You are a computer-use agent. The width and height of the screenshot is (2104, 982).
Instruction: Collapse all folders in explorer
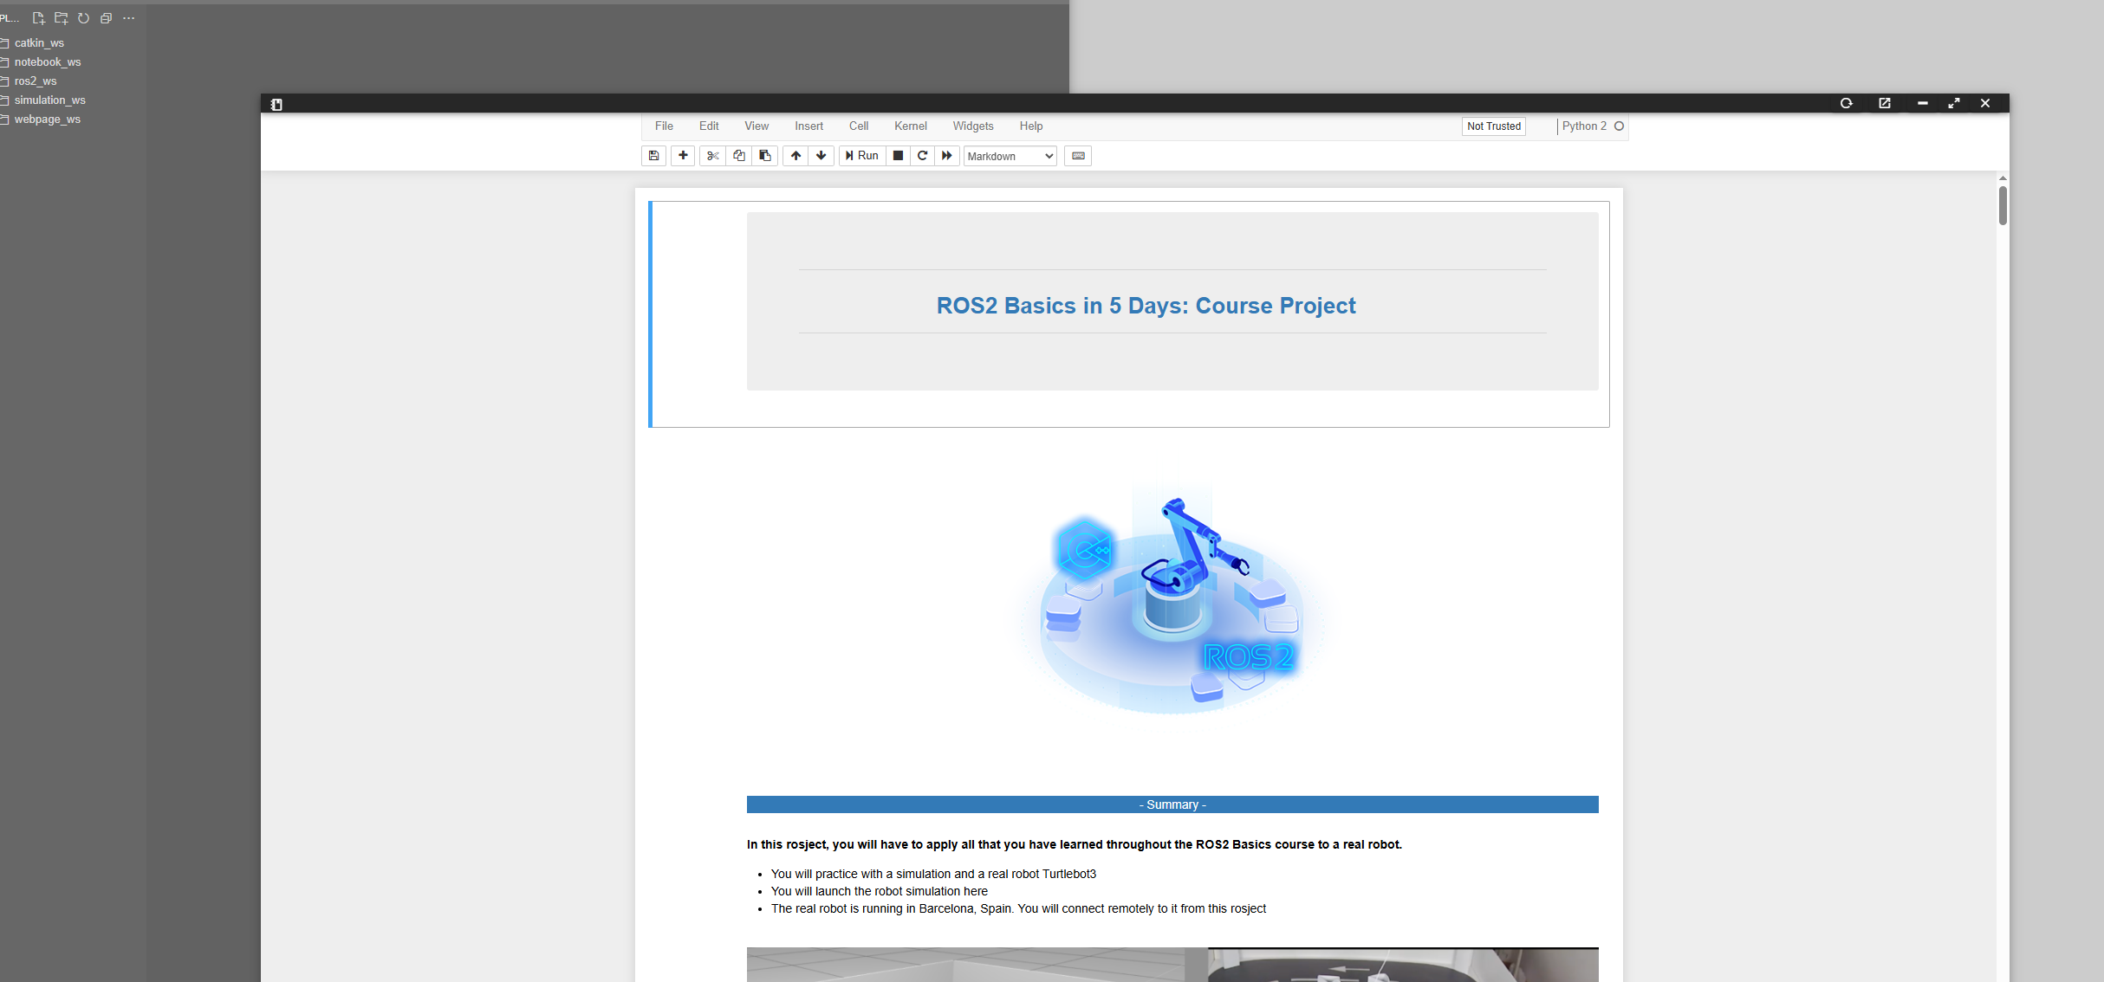106,18
